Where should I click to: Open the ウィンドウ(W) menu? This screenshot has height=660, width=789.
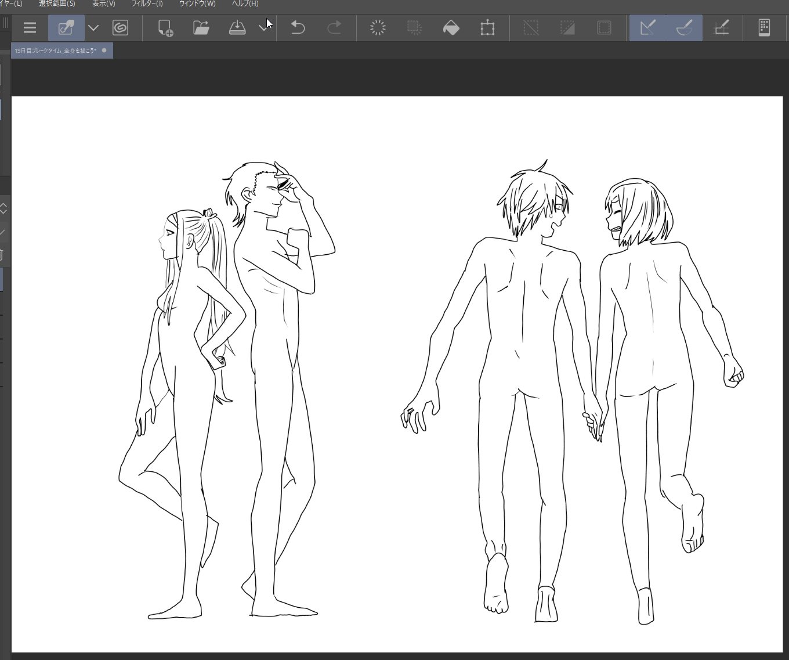[197, 4]
